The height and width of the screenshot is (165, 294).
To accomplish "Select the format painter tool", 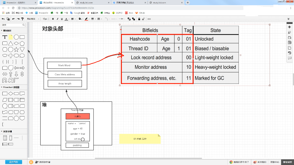I will 22,19.
